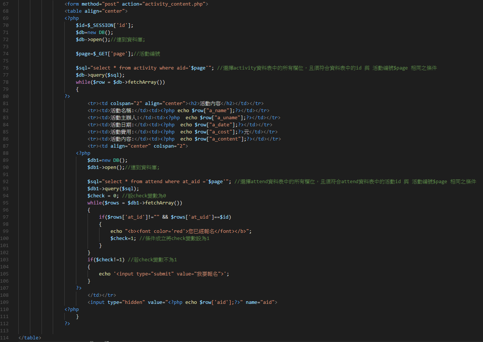Image resolution: width=483 pixels, height=342 pixels.
Task: Click the if($check!=1) condition
Action: pos(106,259)
